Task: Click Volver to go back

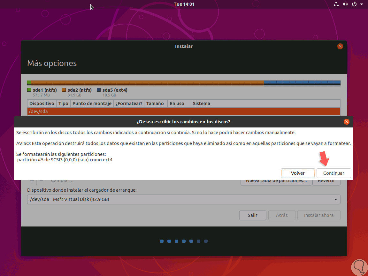Action: coord(298,173)
